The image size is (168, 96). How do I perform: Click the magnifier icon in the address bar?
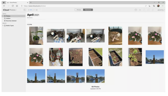(146, 6)
